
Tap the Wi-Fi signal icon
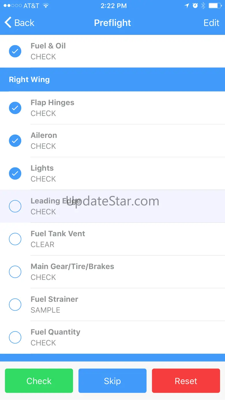(46, 5)
